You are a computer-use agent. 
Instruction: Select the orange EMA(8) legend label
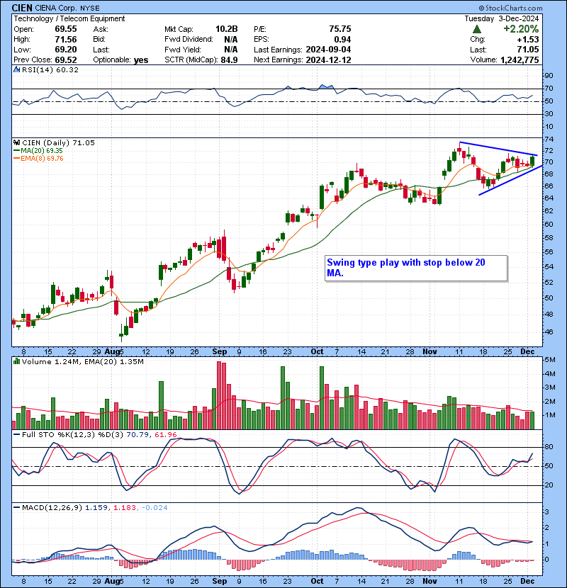tap(41, 159)
